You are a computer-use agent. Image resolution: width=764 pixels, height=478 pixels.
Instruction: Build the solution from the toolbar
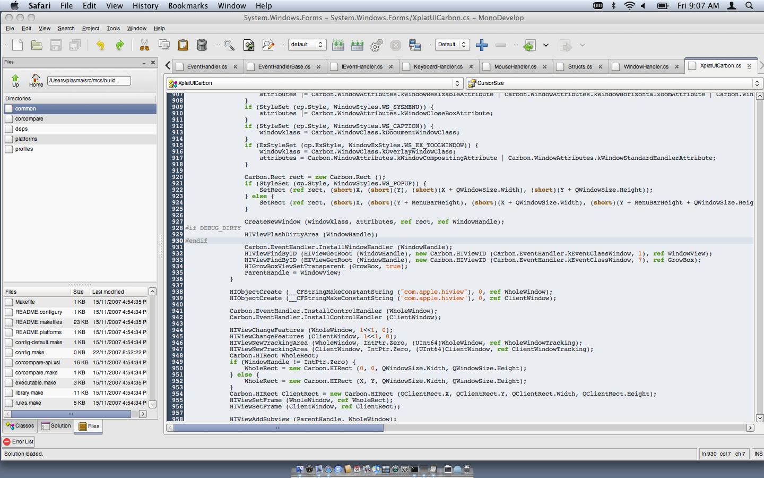(x=338, y=45)
